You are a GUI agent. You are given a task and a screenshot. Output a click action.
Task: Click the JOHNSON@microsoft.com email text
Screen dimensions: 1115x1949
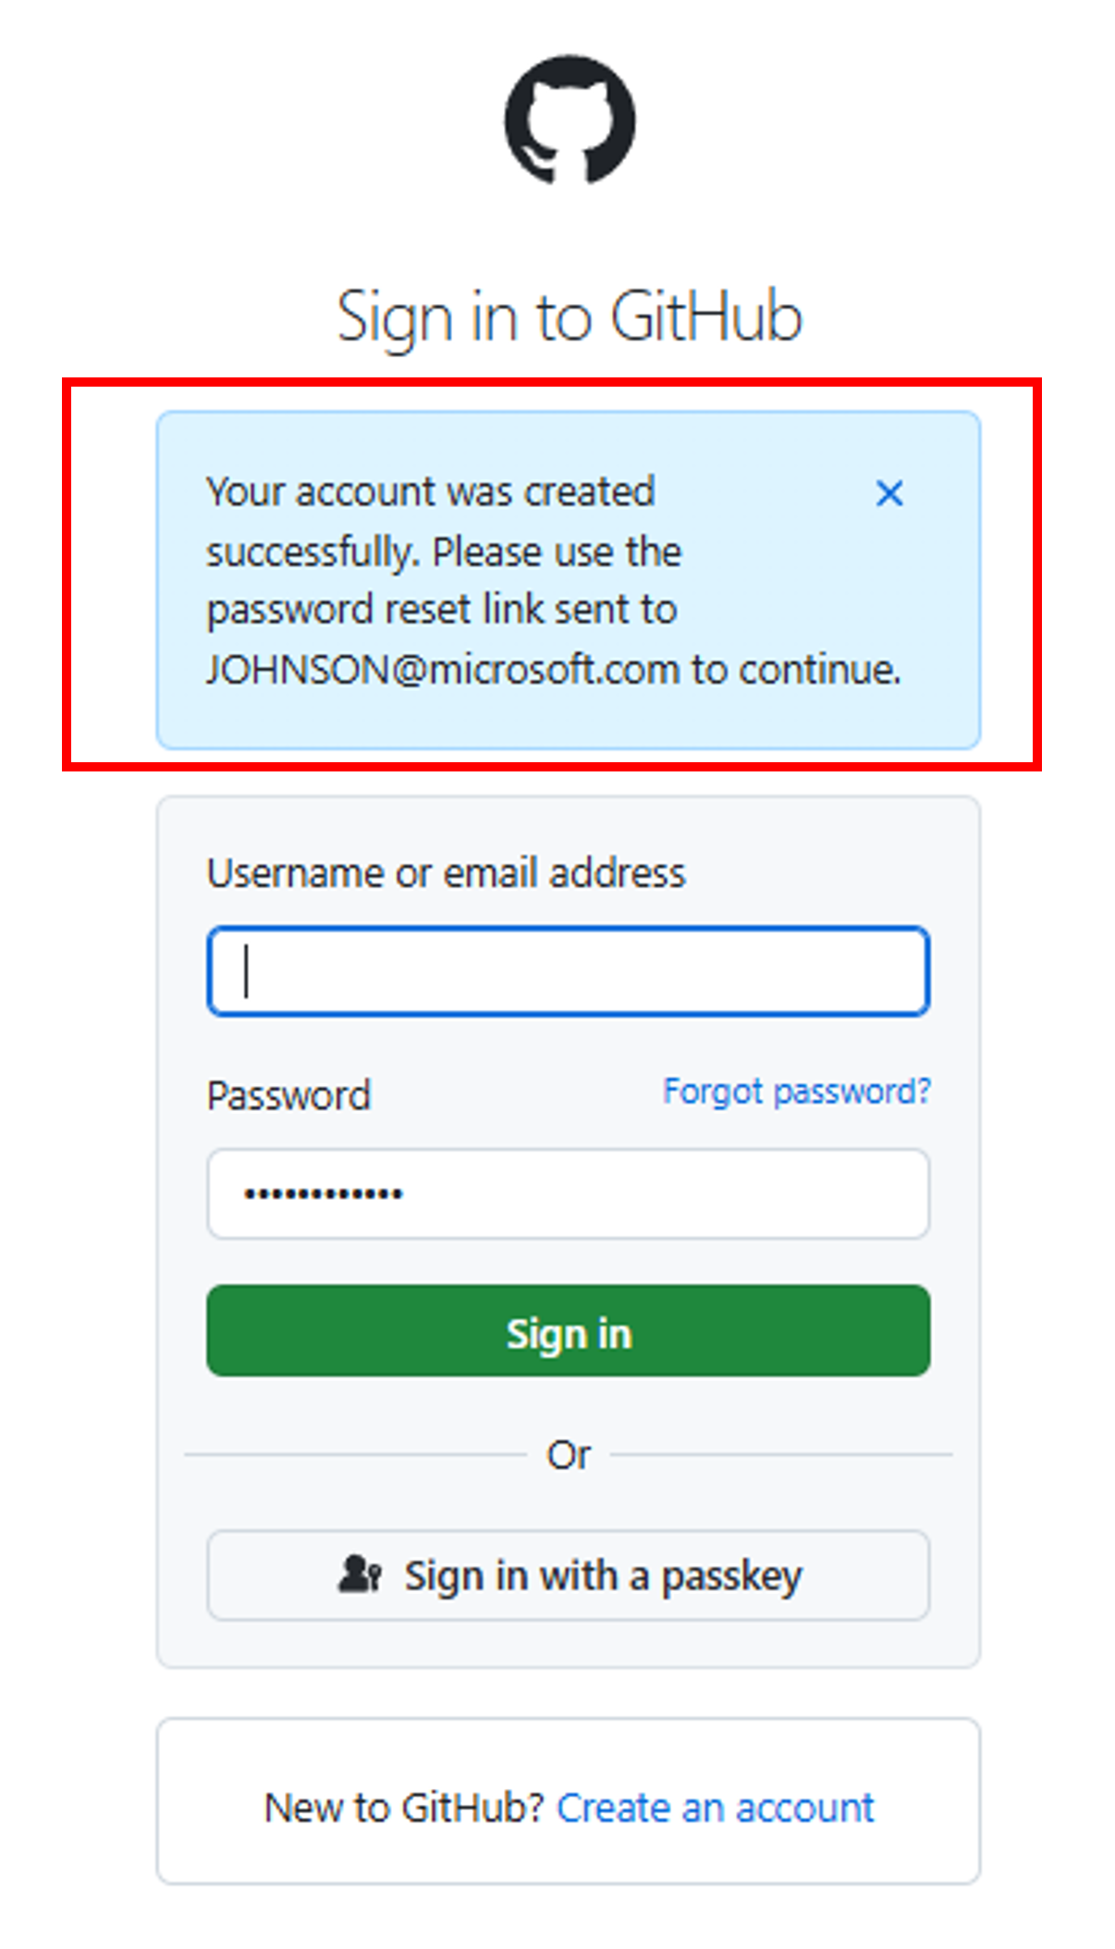coord(443,670)
